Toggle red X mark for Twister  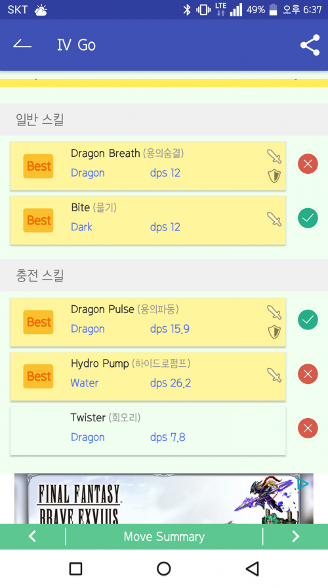pyautogui.click(x=308, y=428)
